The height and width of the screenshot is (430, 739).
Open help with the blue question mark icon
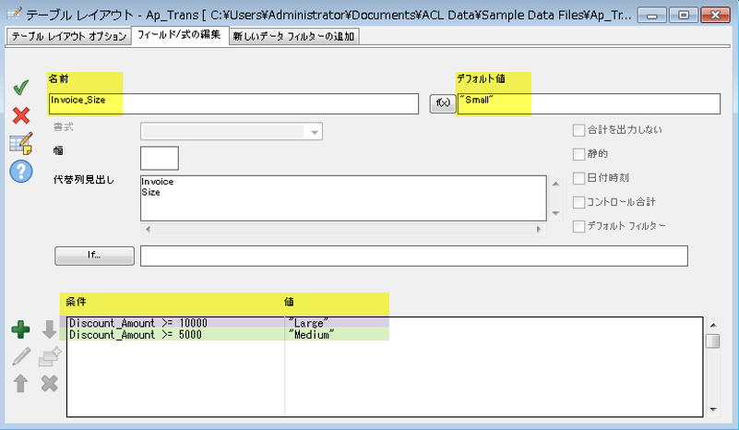(x=20, y=171)
